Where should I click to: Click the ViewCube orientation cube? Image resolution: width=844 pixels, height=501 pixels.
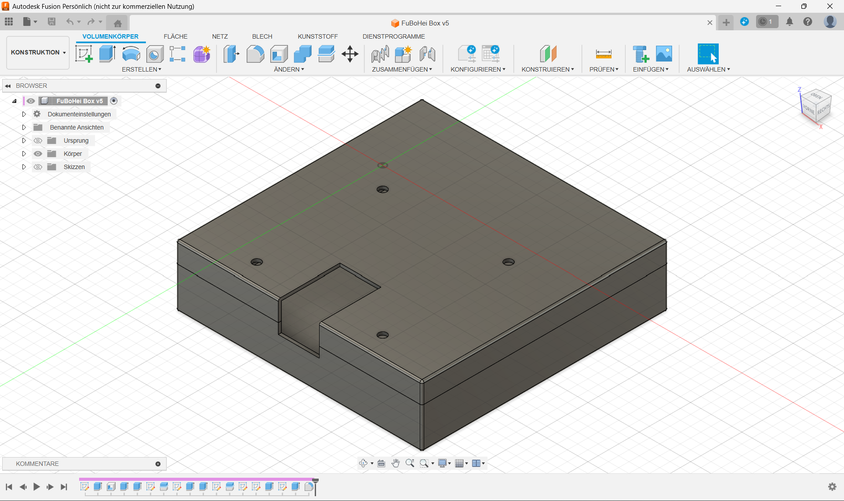(816, 106)
